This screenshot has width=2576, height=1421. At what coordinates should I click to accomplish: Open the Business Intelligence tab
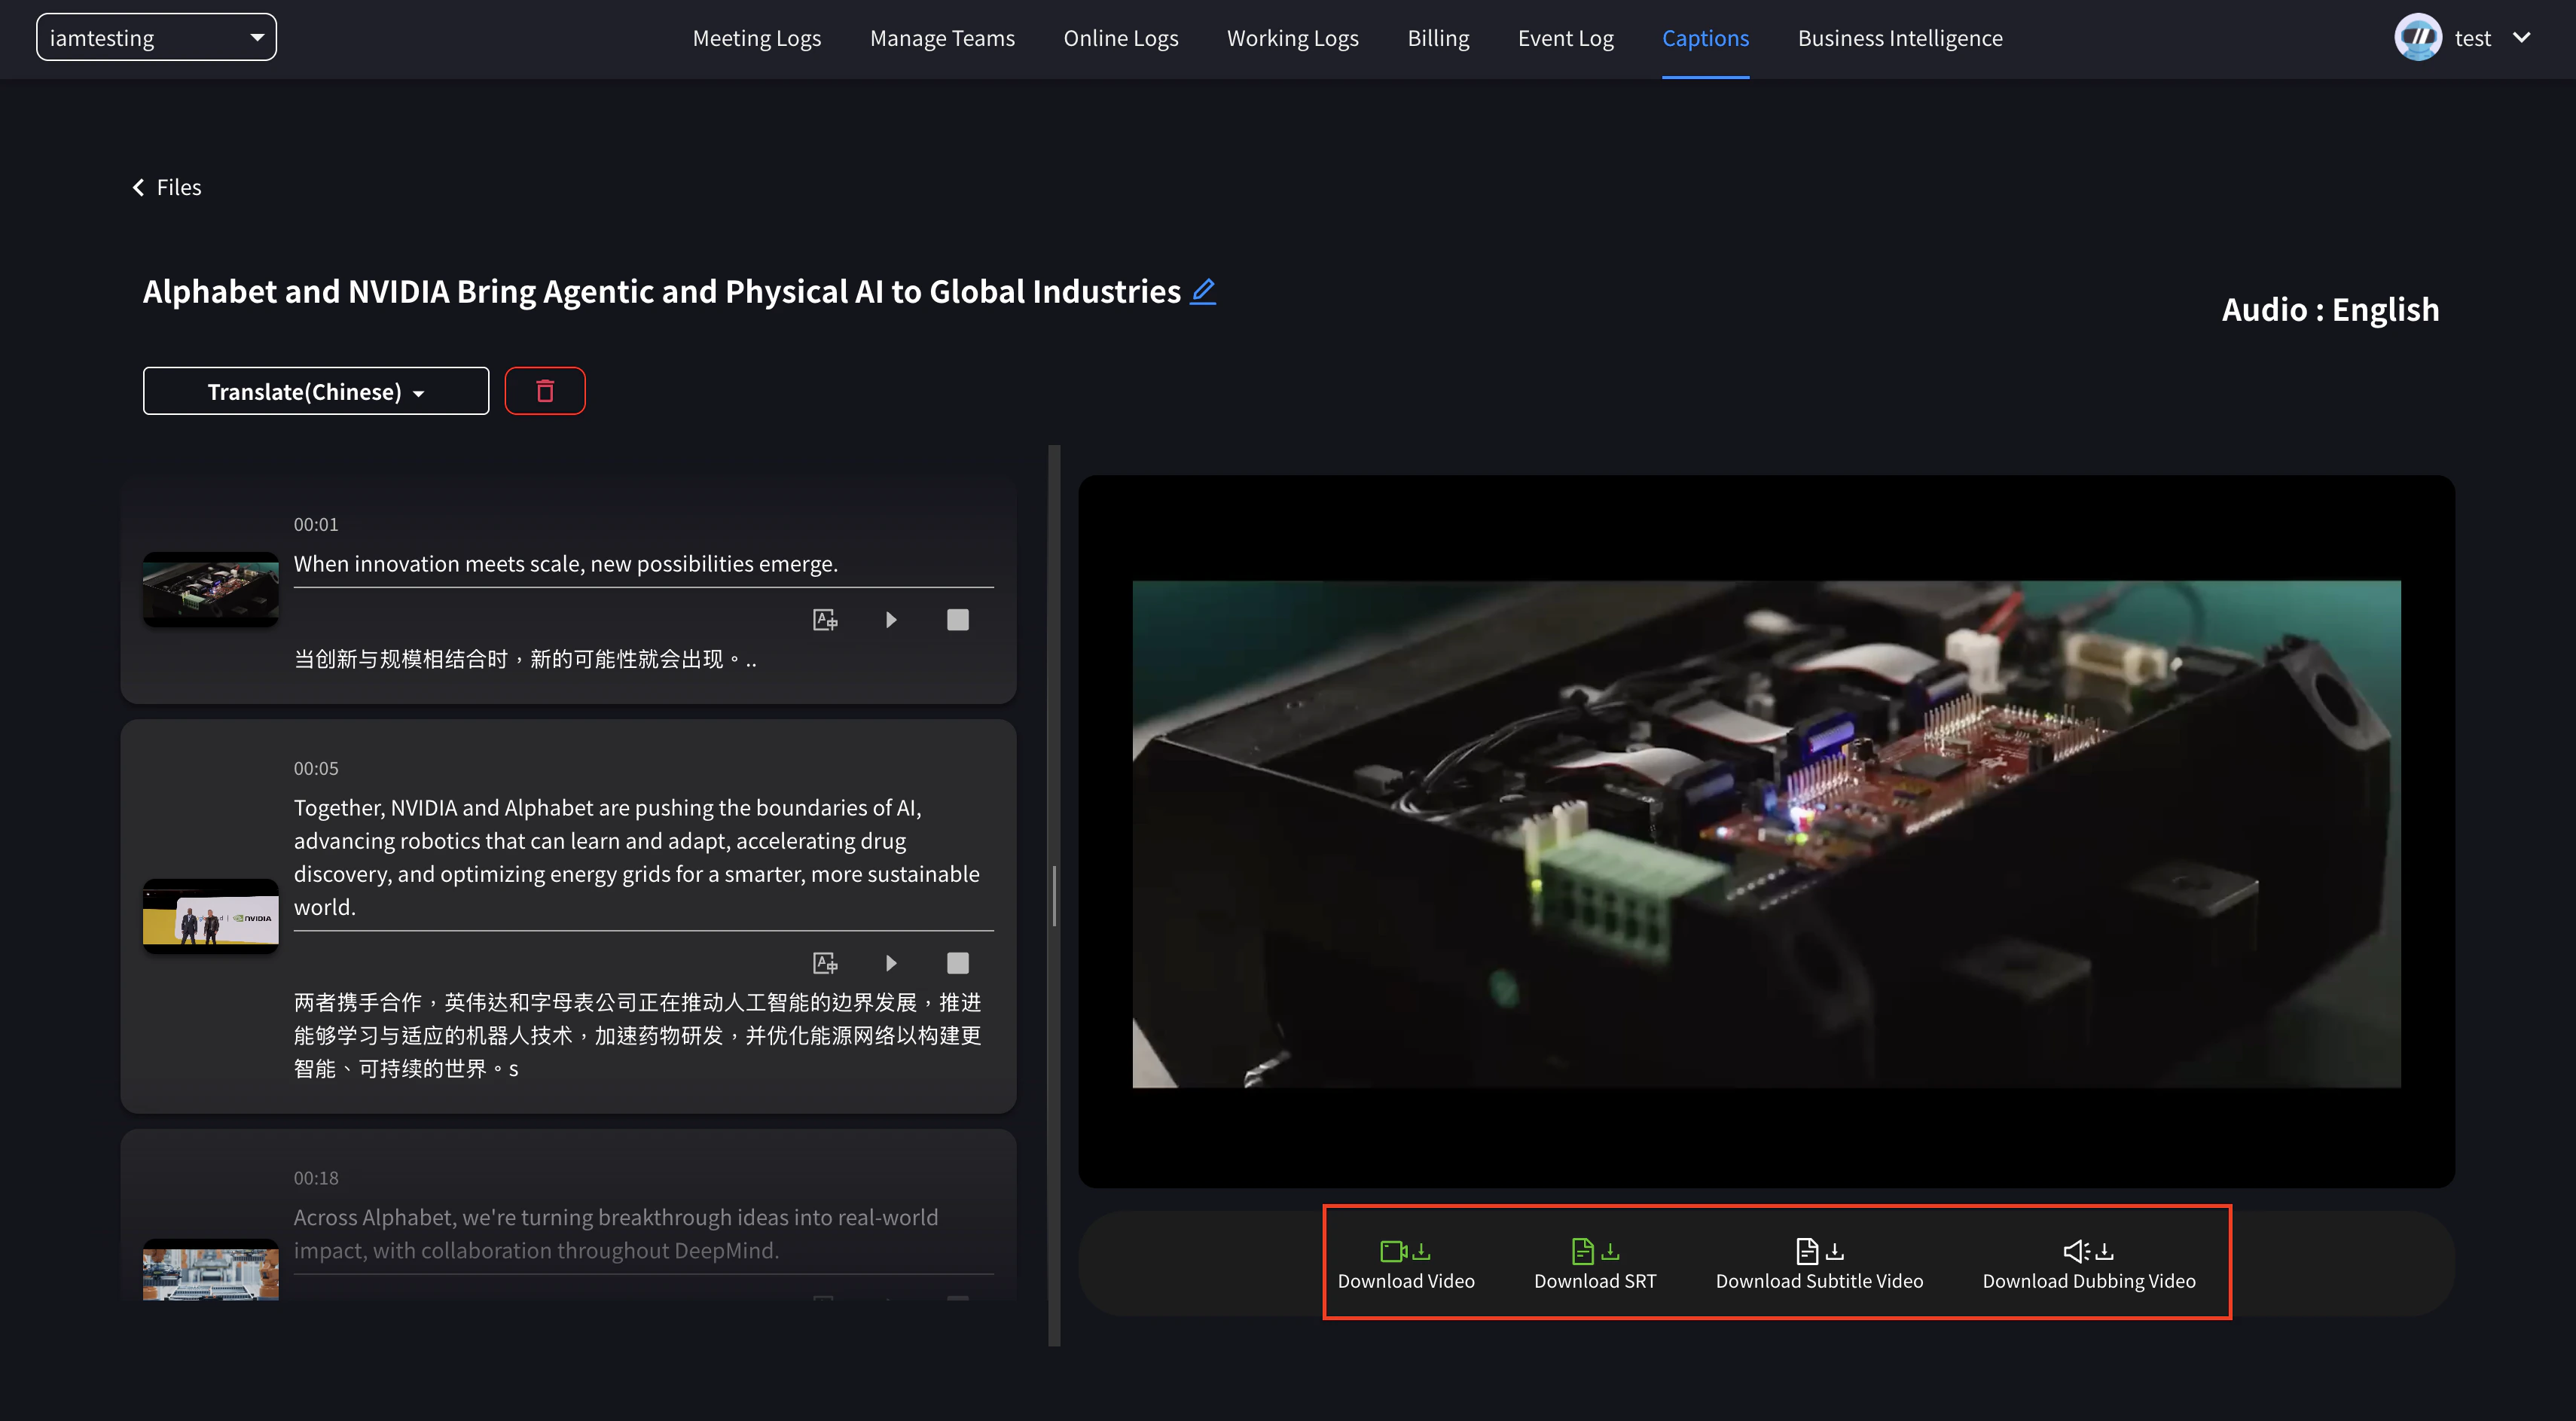tap(1900, 38)
